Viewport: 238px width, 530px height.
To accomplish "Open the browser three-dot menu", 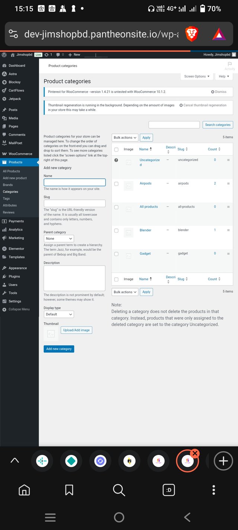I will point(213,490).
